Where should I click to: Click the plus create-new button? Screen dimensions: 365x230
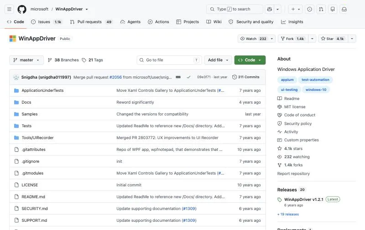[x=295, y=9]
